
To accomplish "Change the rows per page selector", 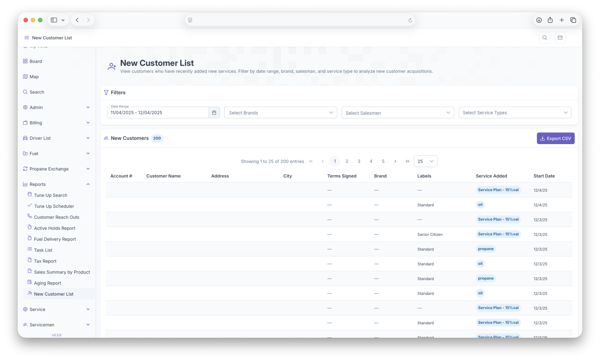I will click(x=425, y=161).
